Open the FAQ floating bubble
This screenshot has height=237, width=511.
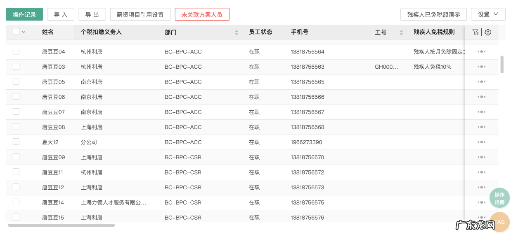pyautogui.click(x=499, y=222)
